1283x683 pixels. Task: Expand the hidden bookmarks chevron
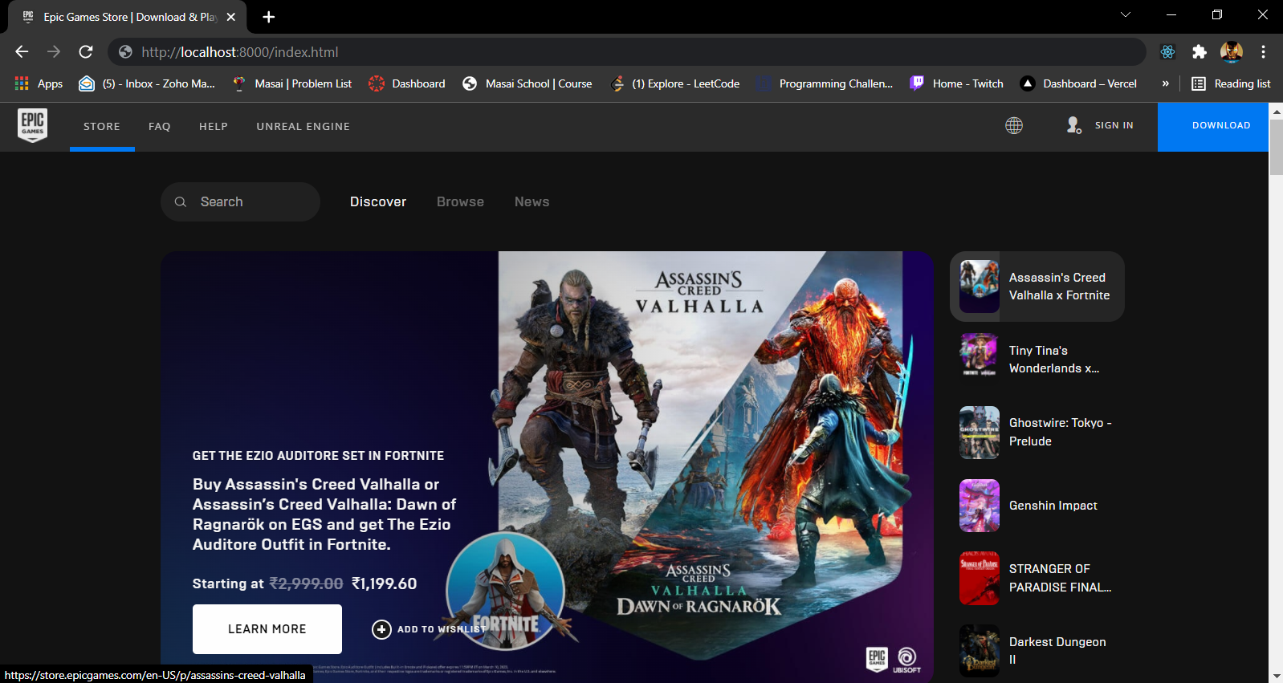[x=1165, y=83]
